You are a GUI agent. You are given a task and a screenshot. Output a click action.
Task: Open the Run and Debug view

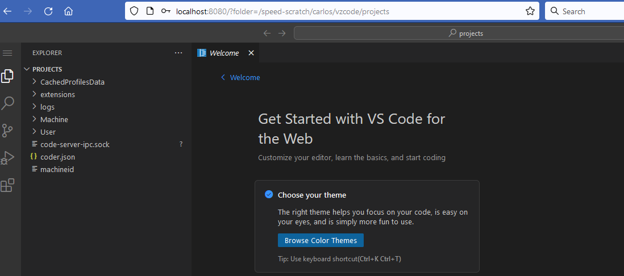(x=7, y=158)
